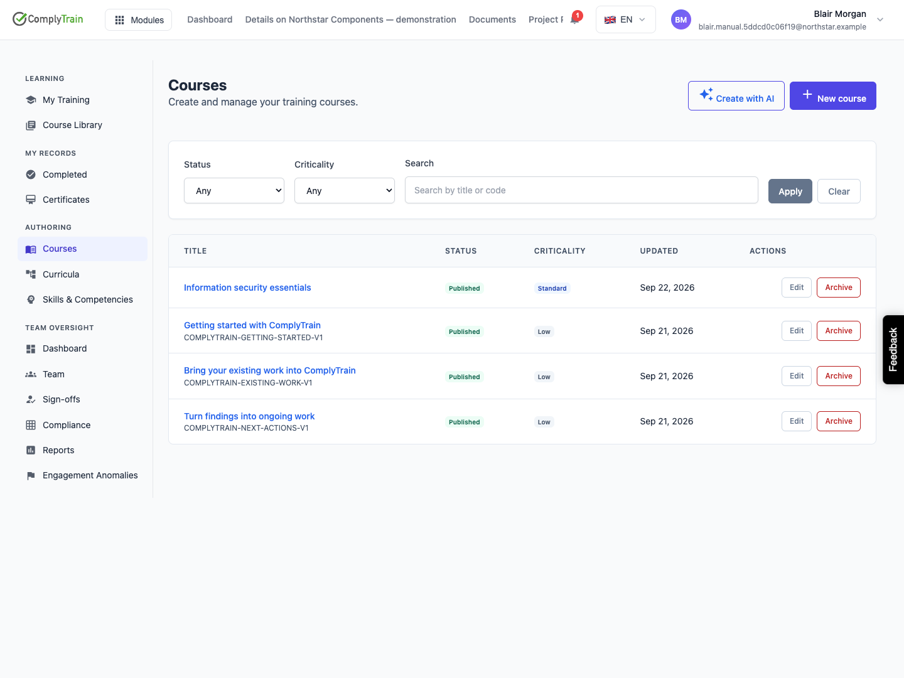Click the team oversight Dashboard icon
This screenshot has height=678, width=904.
pos(31,348)
